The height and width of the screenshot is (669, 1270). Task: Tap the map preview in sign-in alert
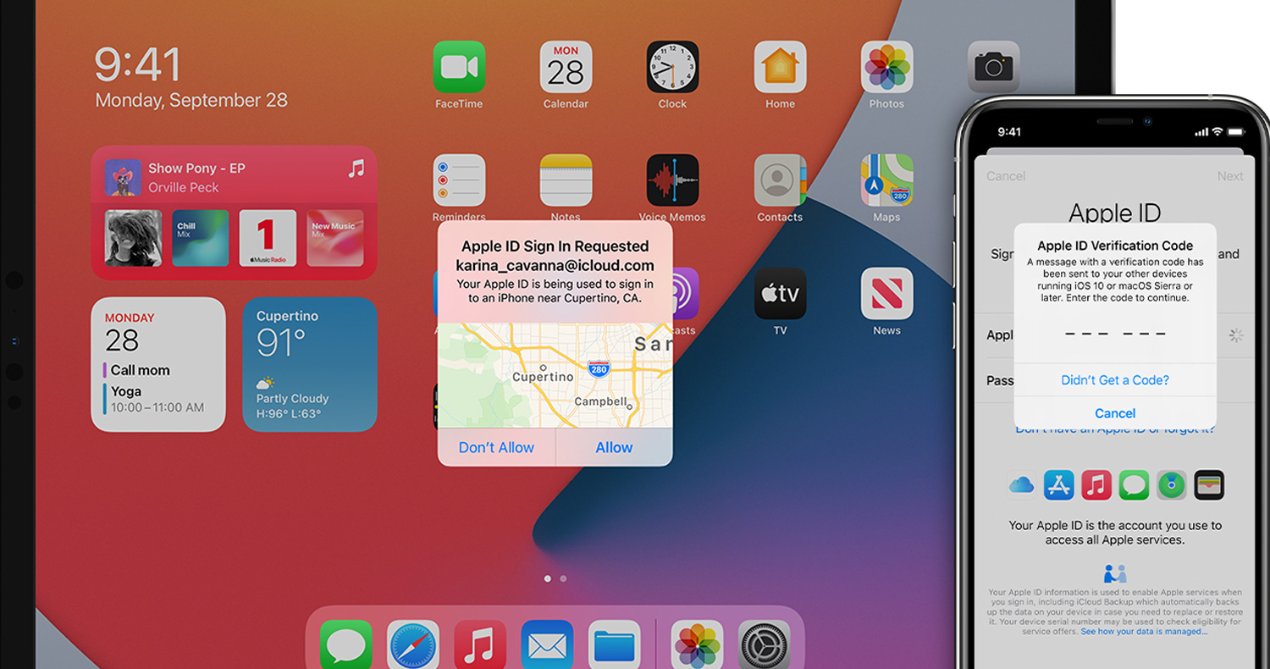click(555, 375)
